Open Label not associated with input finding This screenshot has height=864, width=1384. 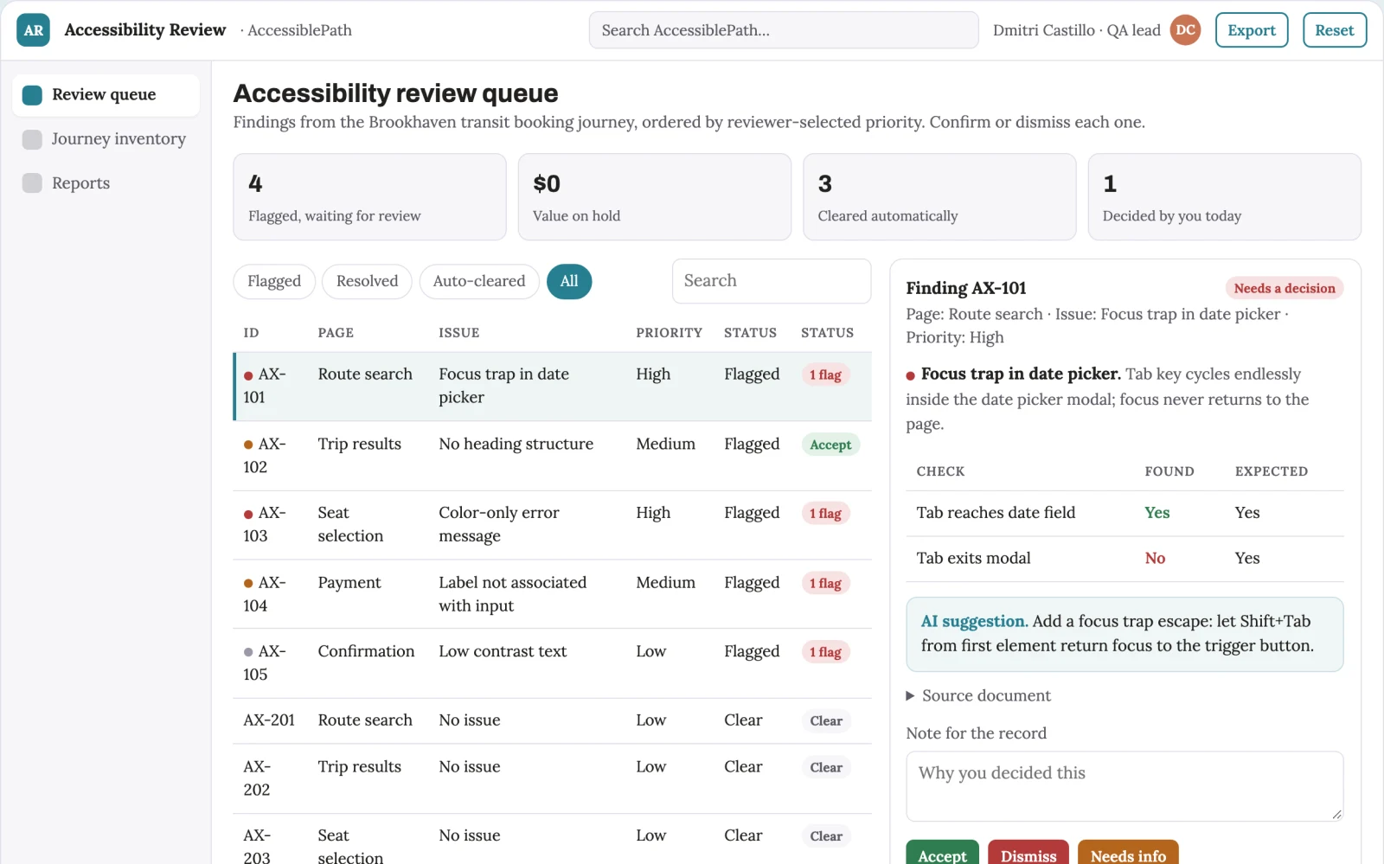552,594
